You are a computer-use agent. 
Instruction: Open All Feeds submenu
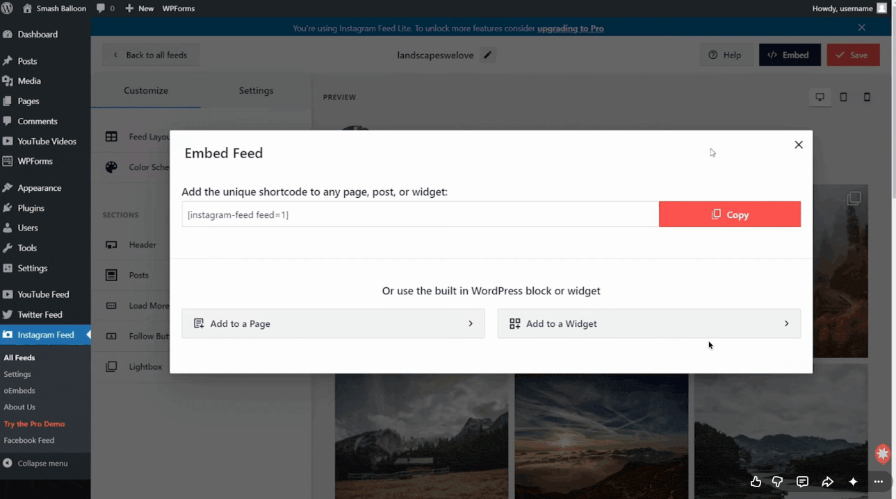19,358
